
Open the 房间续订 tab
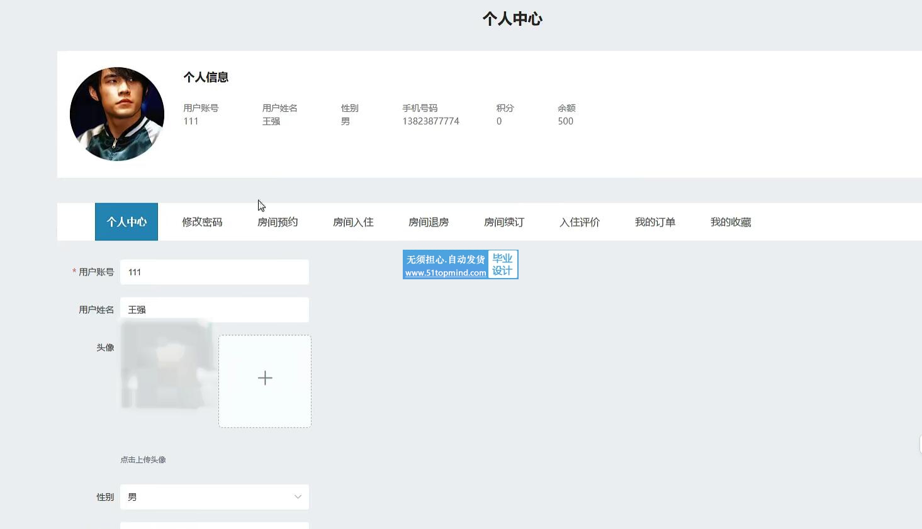pyautogui.click(x=504, y=222)
